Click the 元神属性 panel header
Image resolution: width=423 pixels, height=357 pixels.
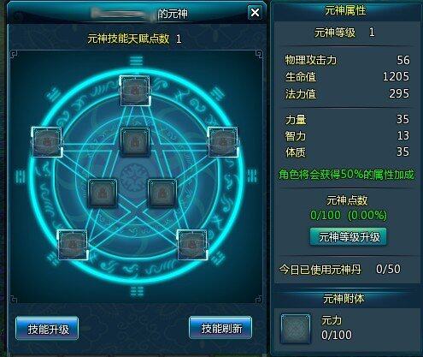(346, 11)
